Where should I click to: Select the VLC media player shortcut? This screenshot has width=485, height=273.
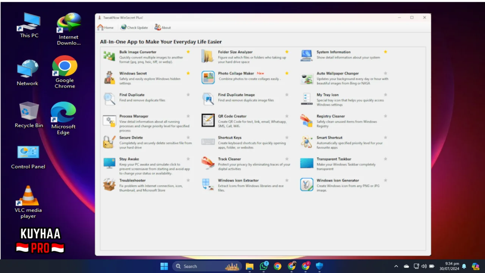[28, 202]
